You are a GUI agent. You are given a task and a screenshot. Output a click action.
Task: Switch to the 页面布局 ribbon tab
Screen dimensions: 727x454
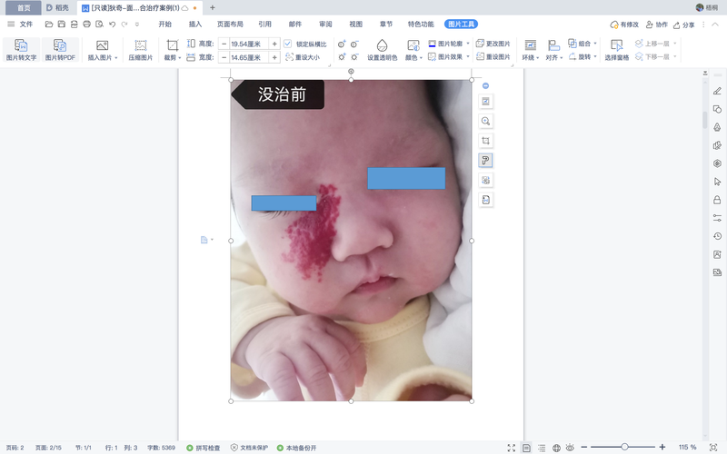pyautogui.click(x=230, y=25)
